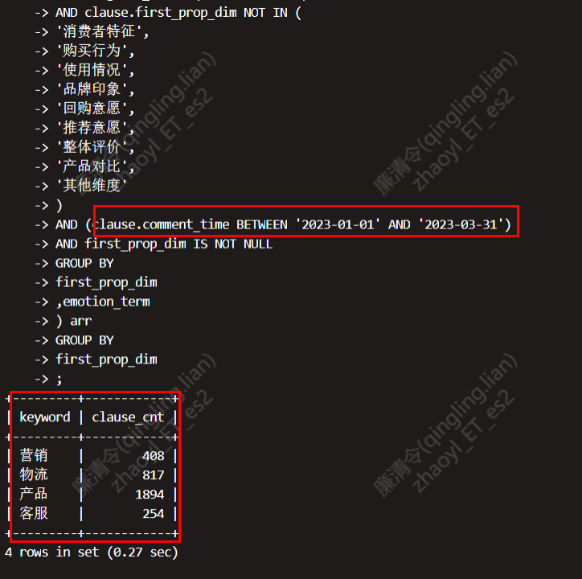The image size is (582, 579).
Task: Click the date '2023-01-01' in query
Action: pyautogui.click(x=338, y=224)
